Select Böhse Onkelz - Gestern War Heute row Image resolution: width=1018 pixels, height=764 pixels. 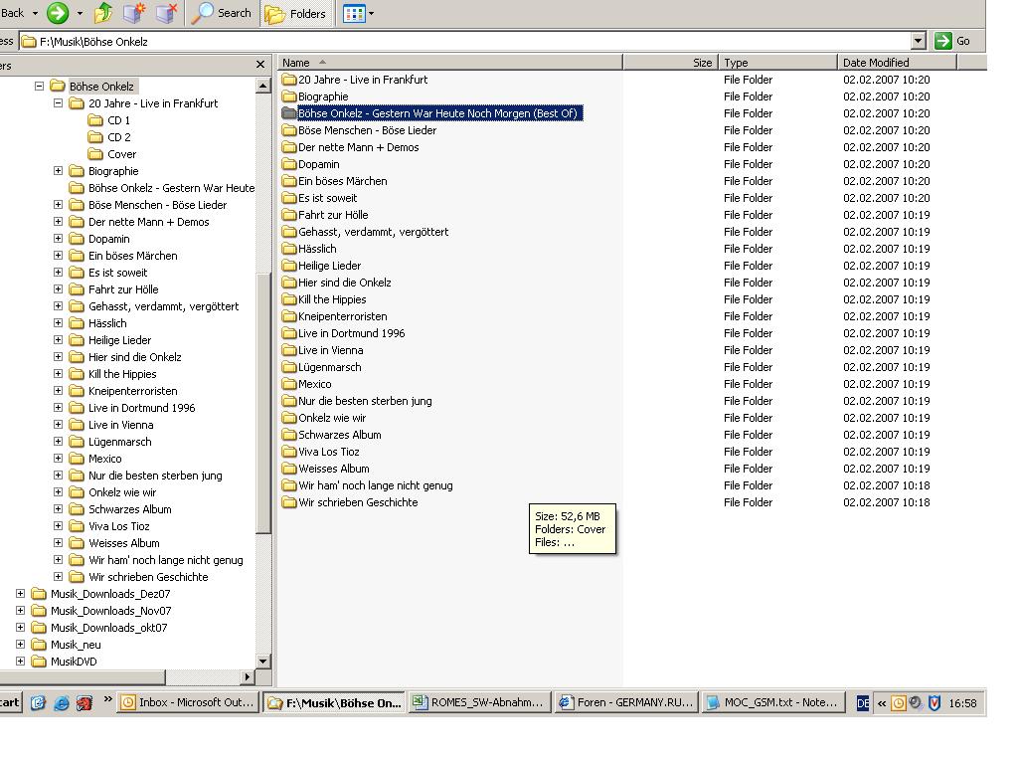[432, 113]
